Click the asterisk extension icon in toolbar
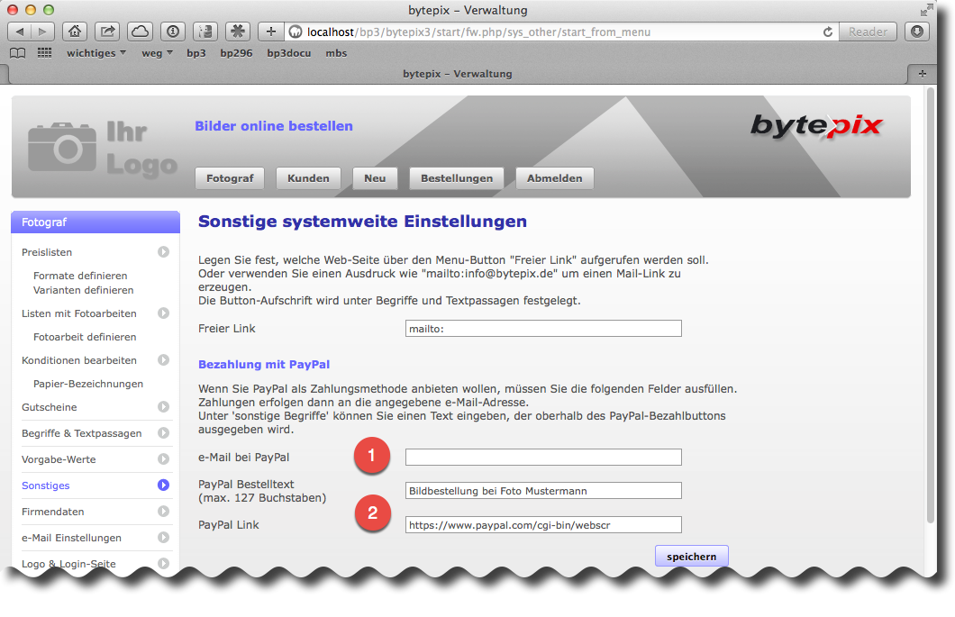This screenshot has height=617, width=955. pyautogui.click(x=238, y=32)
